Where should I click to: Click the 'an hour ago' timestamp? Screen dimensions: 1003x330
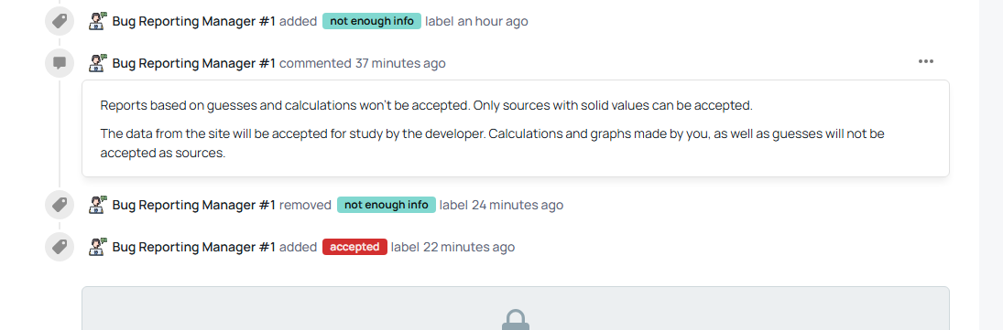click(493, 21)
